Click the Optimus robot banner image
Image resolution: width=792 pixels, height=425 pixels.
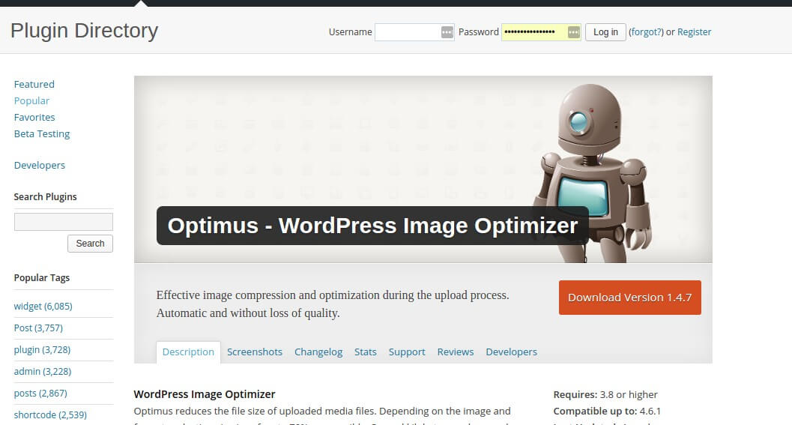[423, 169]
